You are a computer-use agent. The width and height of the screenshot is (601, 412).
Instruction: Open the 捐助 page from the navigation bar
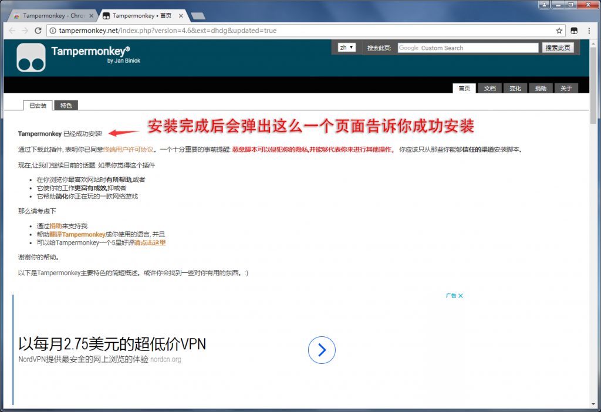coord(541,87)
